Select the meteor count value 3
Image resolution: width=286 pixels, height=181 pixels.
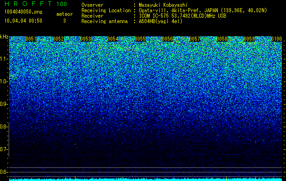tap(65, 21)
